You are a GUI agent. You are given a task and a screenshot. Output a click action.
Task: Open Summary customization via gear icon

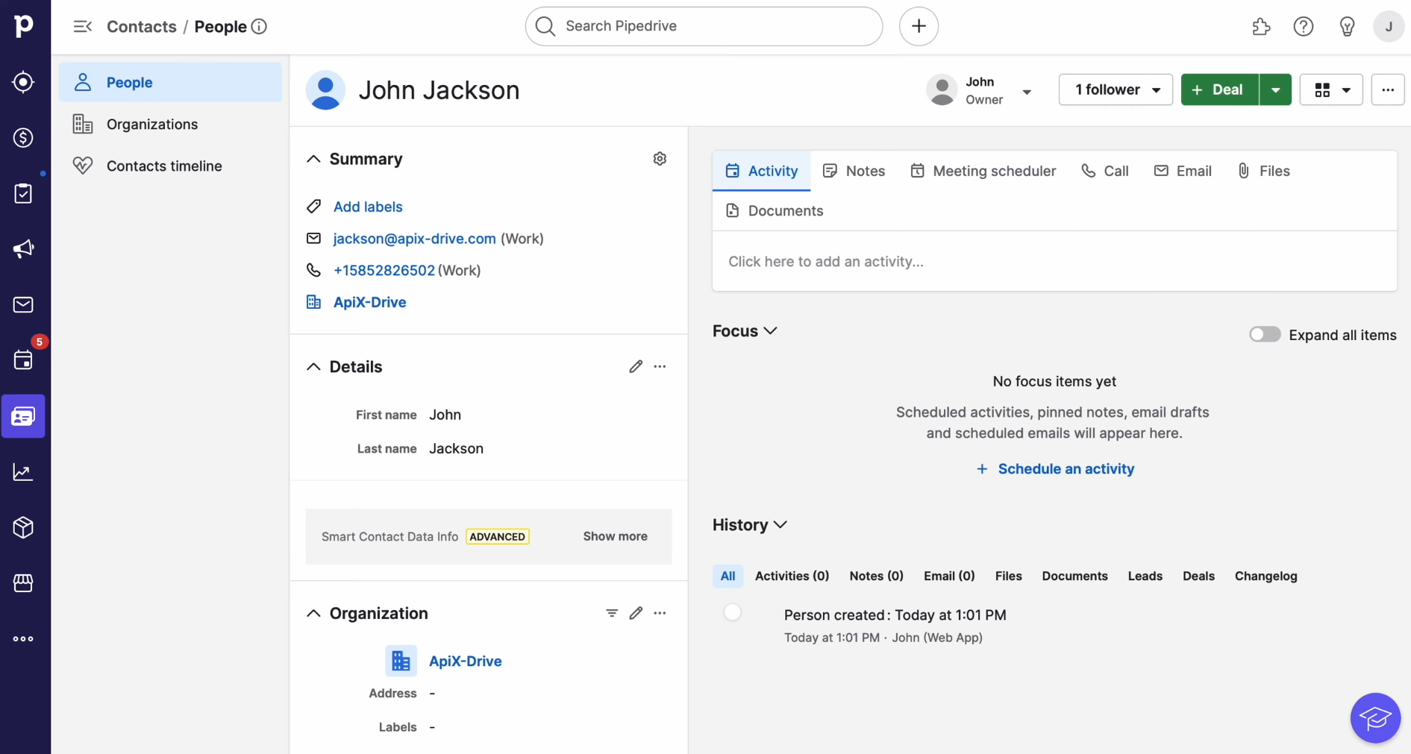(x=660, y=158)
